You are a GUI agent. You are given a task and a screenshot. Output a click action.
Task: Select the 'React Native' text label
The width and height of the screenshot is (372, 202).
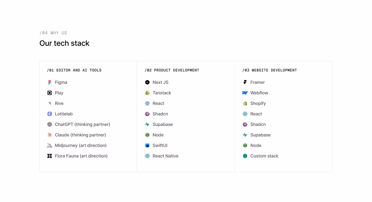pyautogui.click(x=166, y=156)
